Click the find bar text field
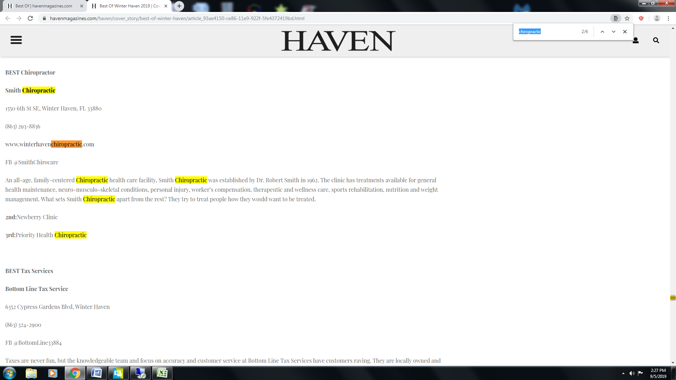 tap(547, 32)
